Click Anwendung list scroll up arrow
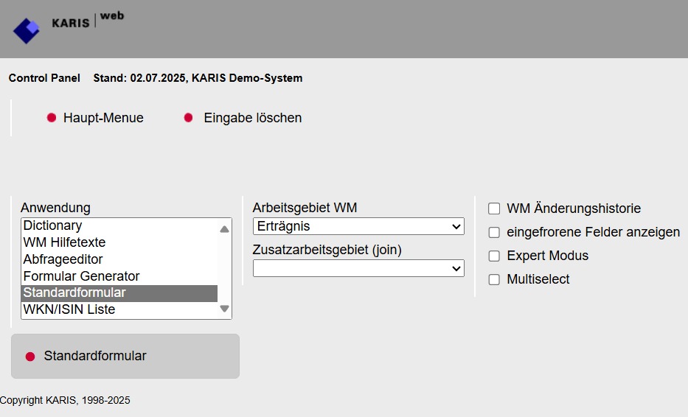The height and width of the screenshot is (417, 688). tap(224, 229)
